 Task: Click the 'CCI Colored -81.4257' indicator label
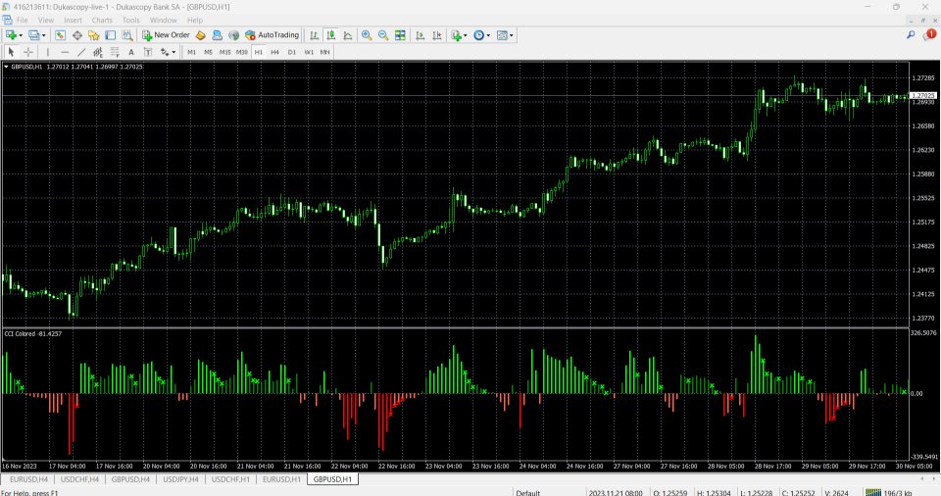[x=33, y=333]
